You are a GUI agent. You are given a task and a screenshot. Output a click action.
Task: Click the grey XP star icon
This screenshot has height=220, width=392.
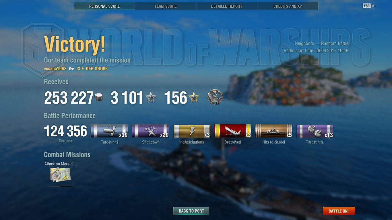click(151, 97)
